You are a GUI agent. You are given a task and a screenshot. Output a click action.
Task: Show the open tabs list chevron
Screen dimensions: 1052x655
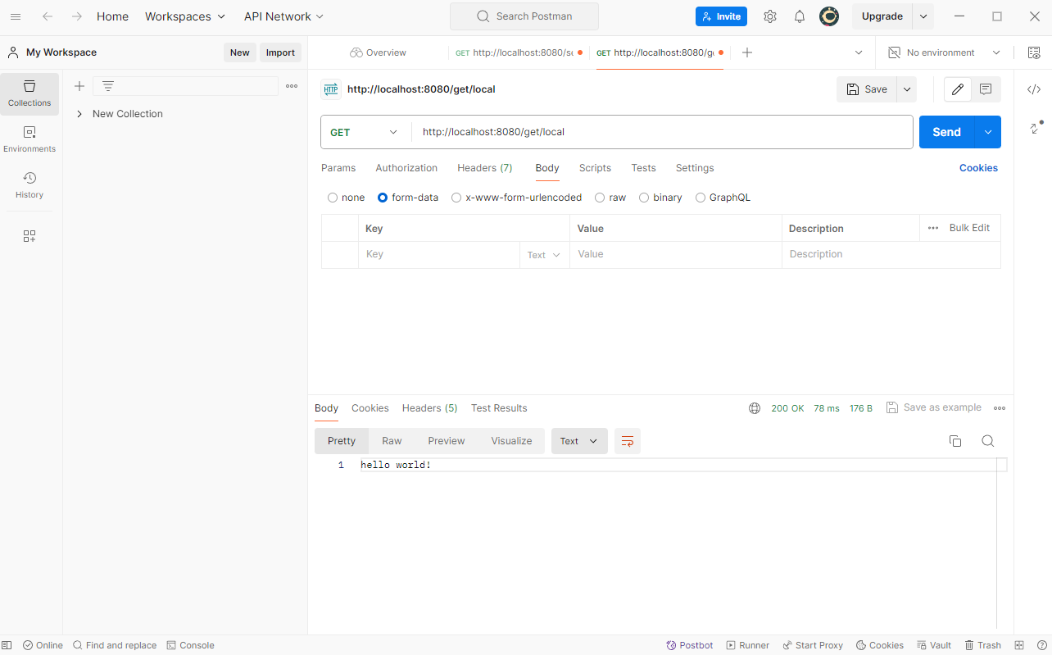[859, 52]
